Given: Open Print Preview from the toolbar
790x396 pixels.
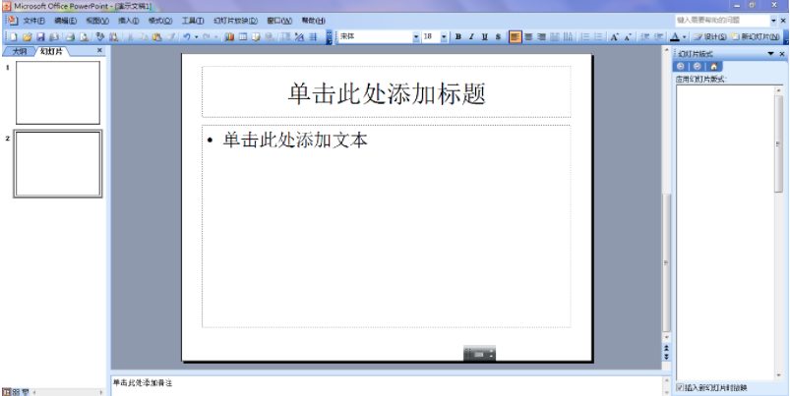Looking at the screenshot, I should [84, 36].
